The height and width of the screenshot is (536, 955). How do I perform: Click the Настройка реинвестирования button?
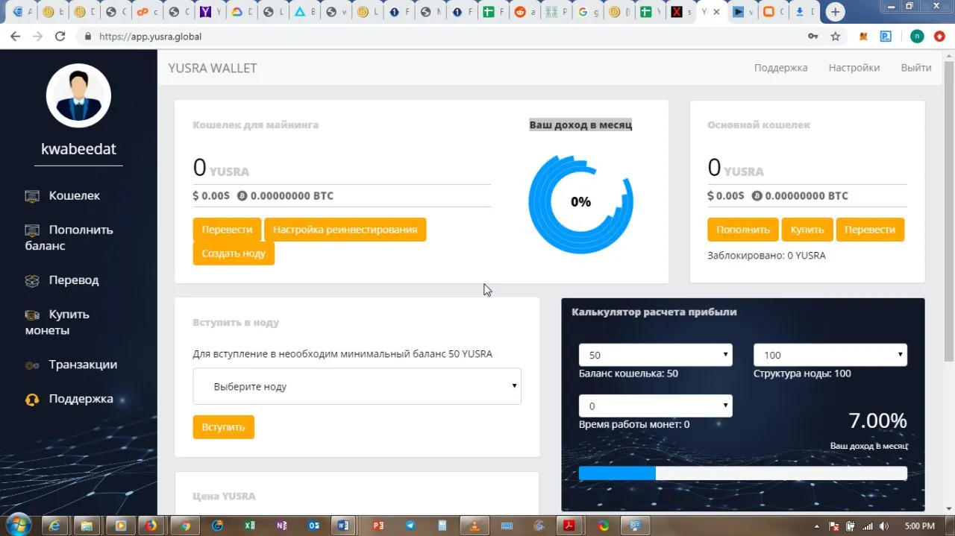[x=345, y=230]
